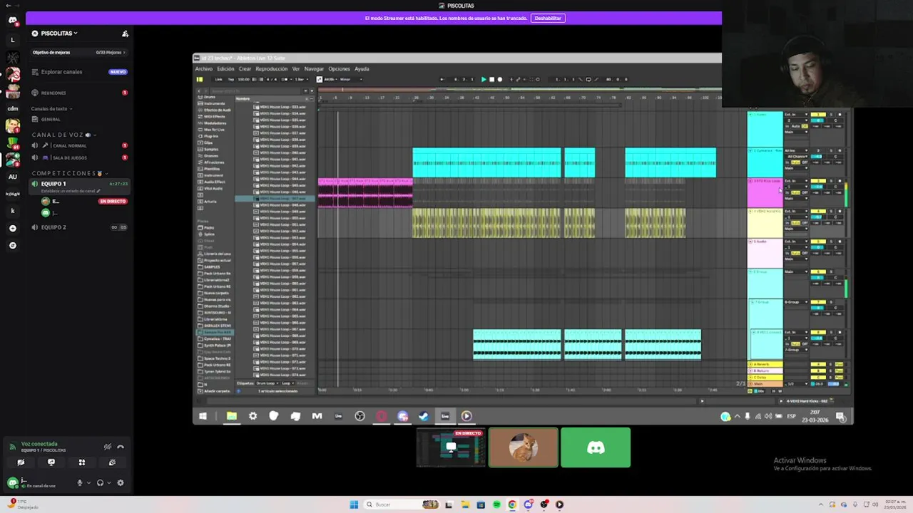Open the AU server in server list
This screenshot has width=913, height=513.
click(x=12, y=177)
